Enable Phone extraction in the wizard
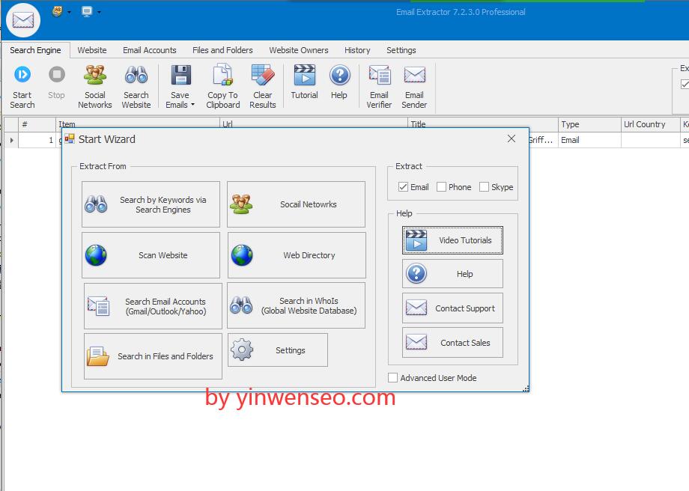Image resolution: width=689 pixels, height=491 pixels. [x=440, y=187]
